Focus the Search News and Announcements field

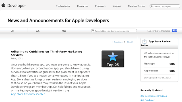click(114, 31)
